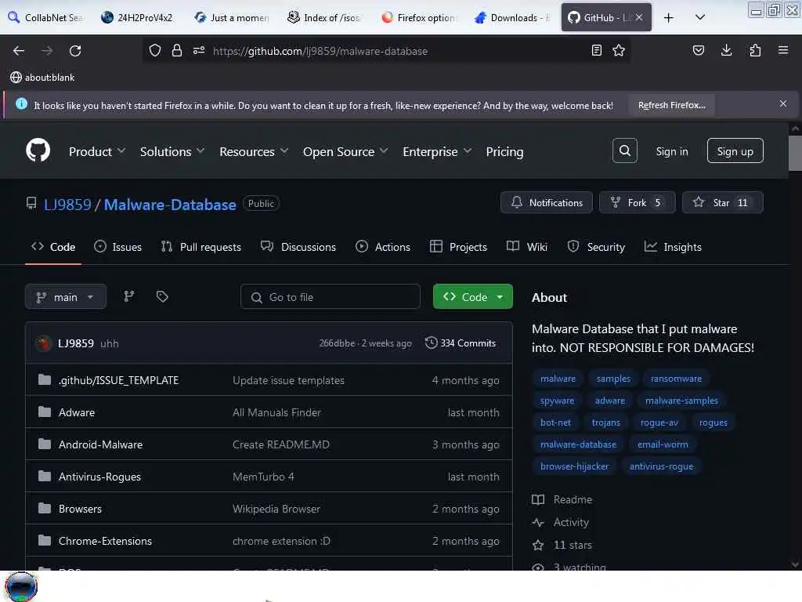Image resolution: width=802 pixels, height=602 pixels.
Task: Dismiss the Refresh Firefox notification bar
Action: (782, 103)
